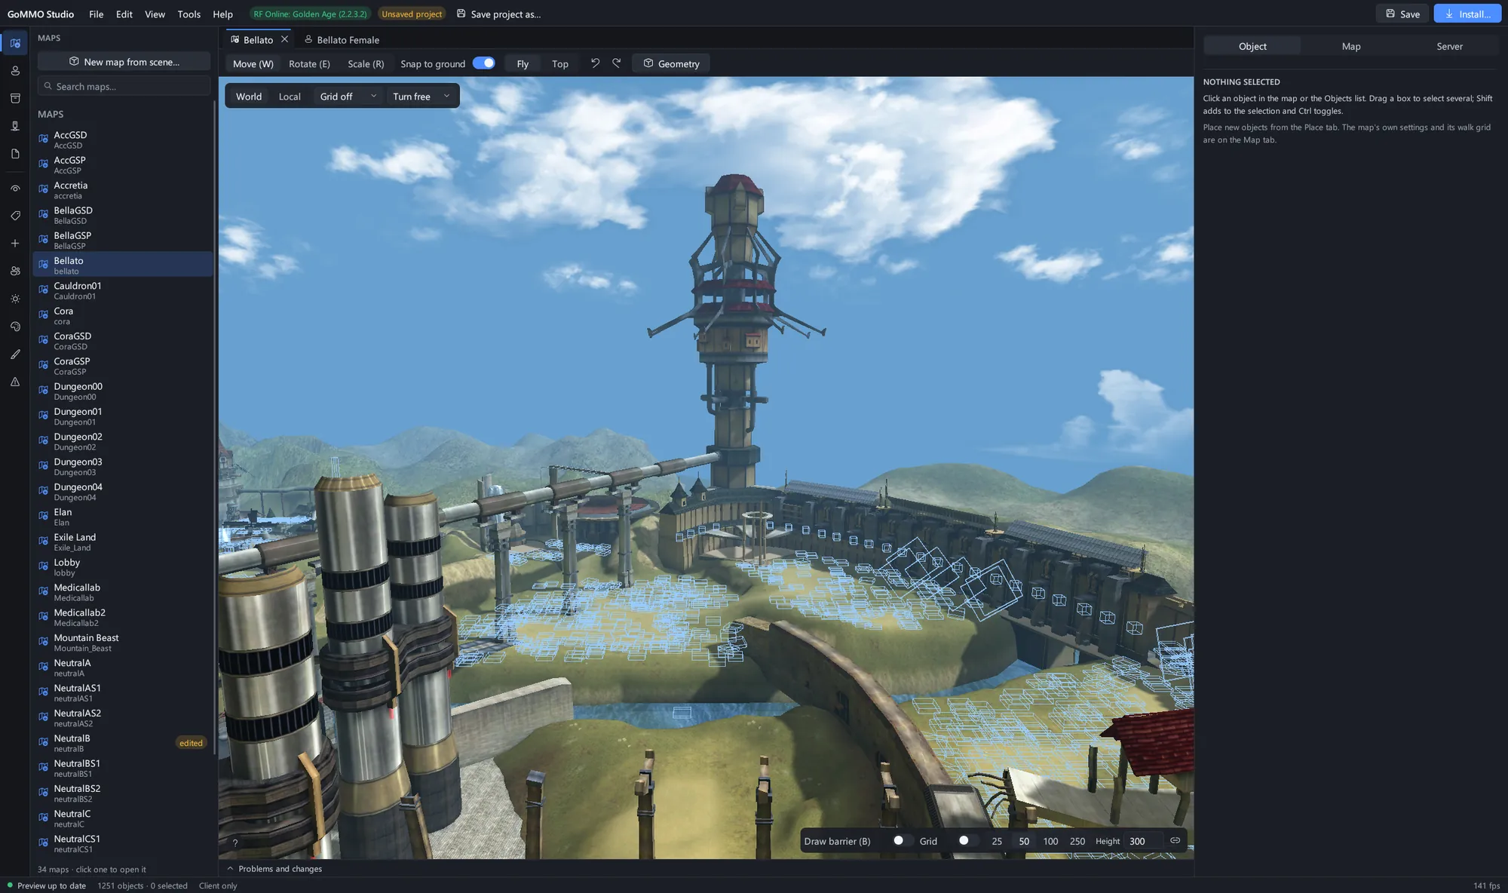Expand the Problems and changes panel
The image size is (1508, 893).
[274, 869]
